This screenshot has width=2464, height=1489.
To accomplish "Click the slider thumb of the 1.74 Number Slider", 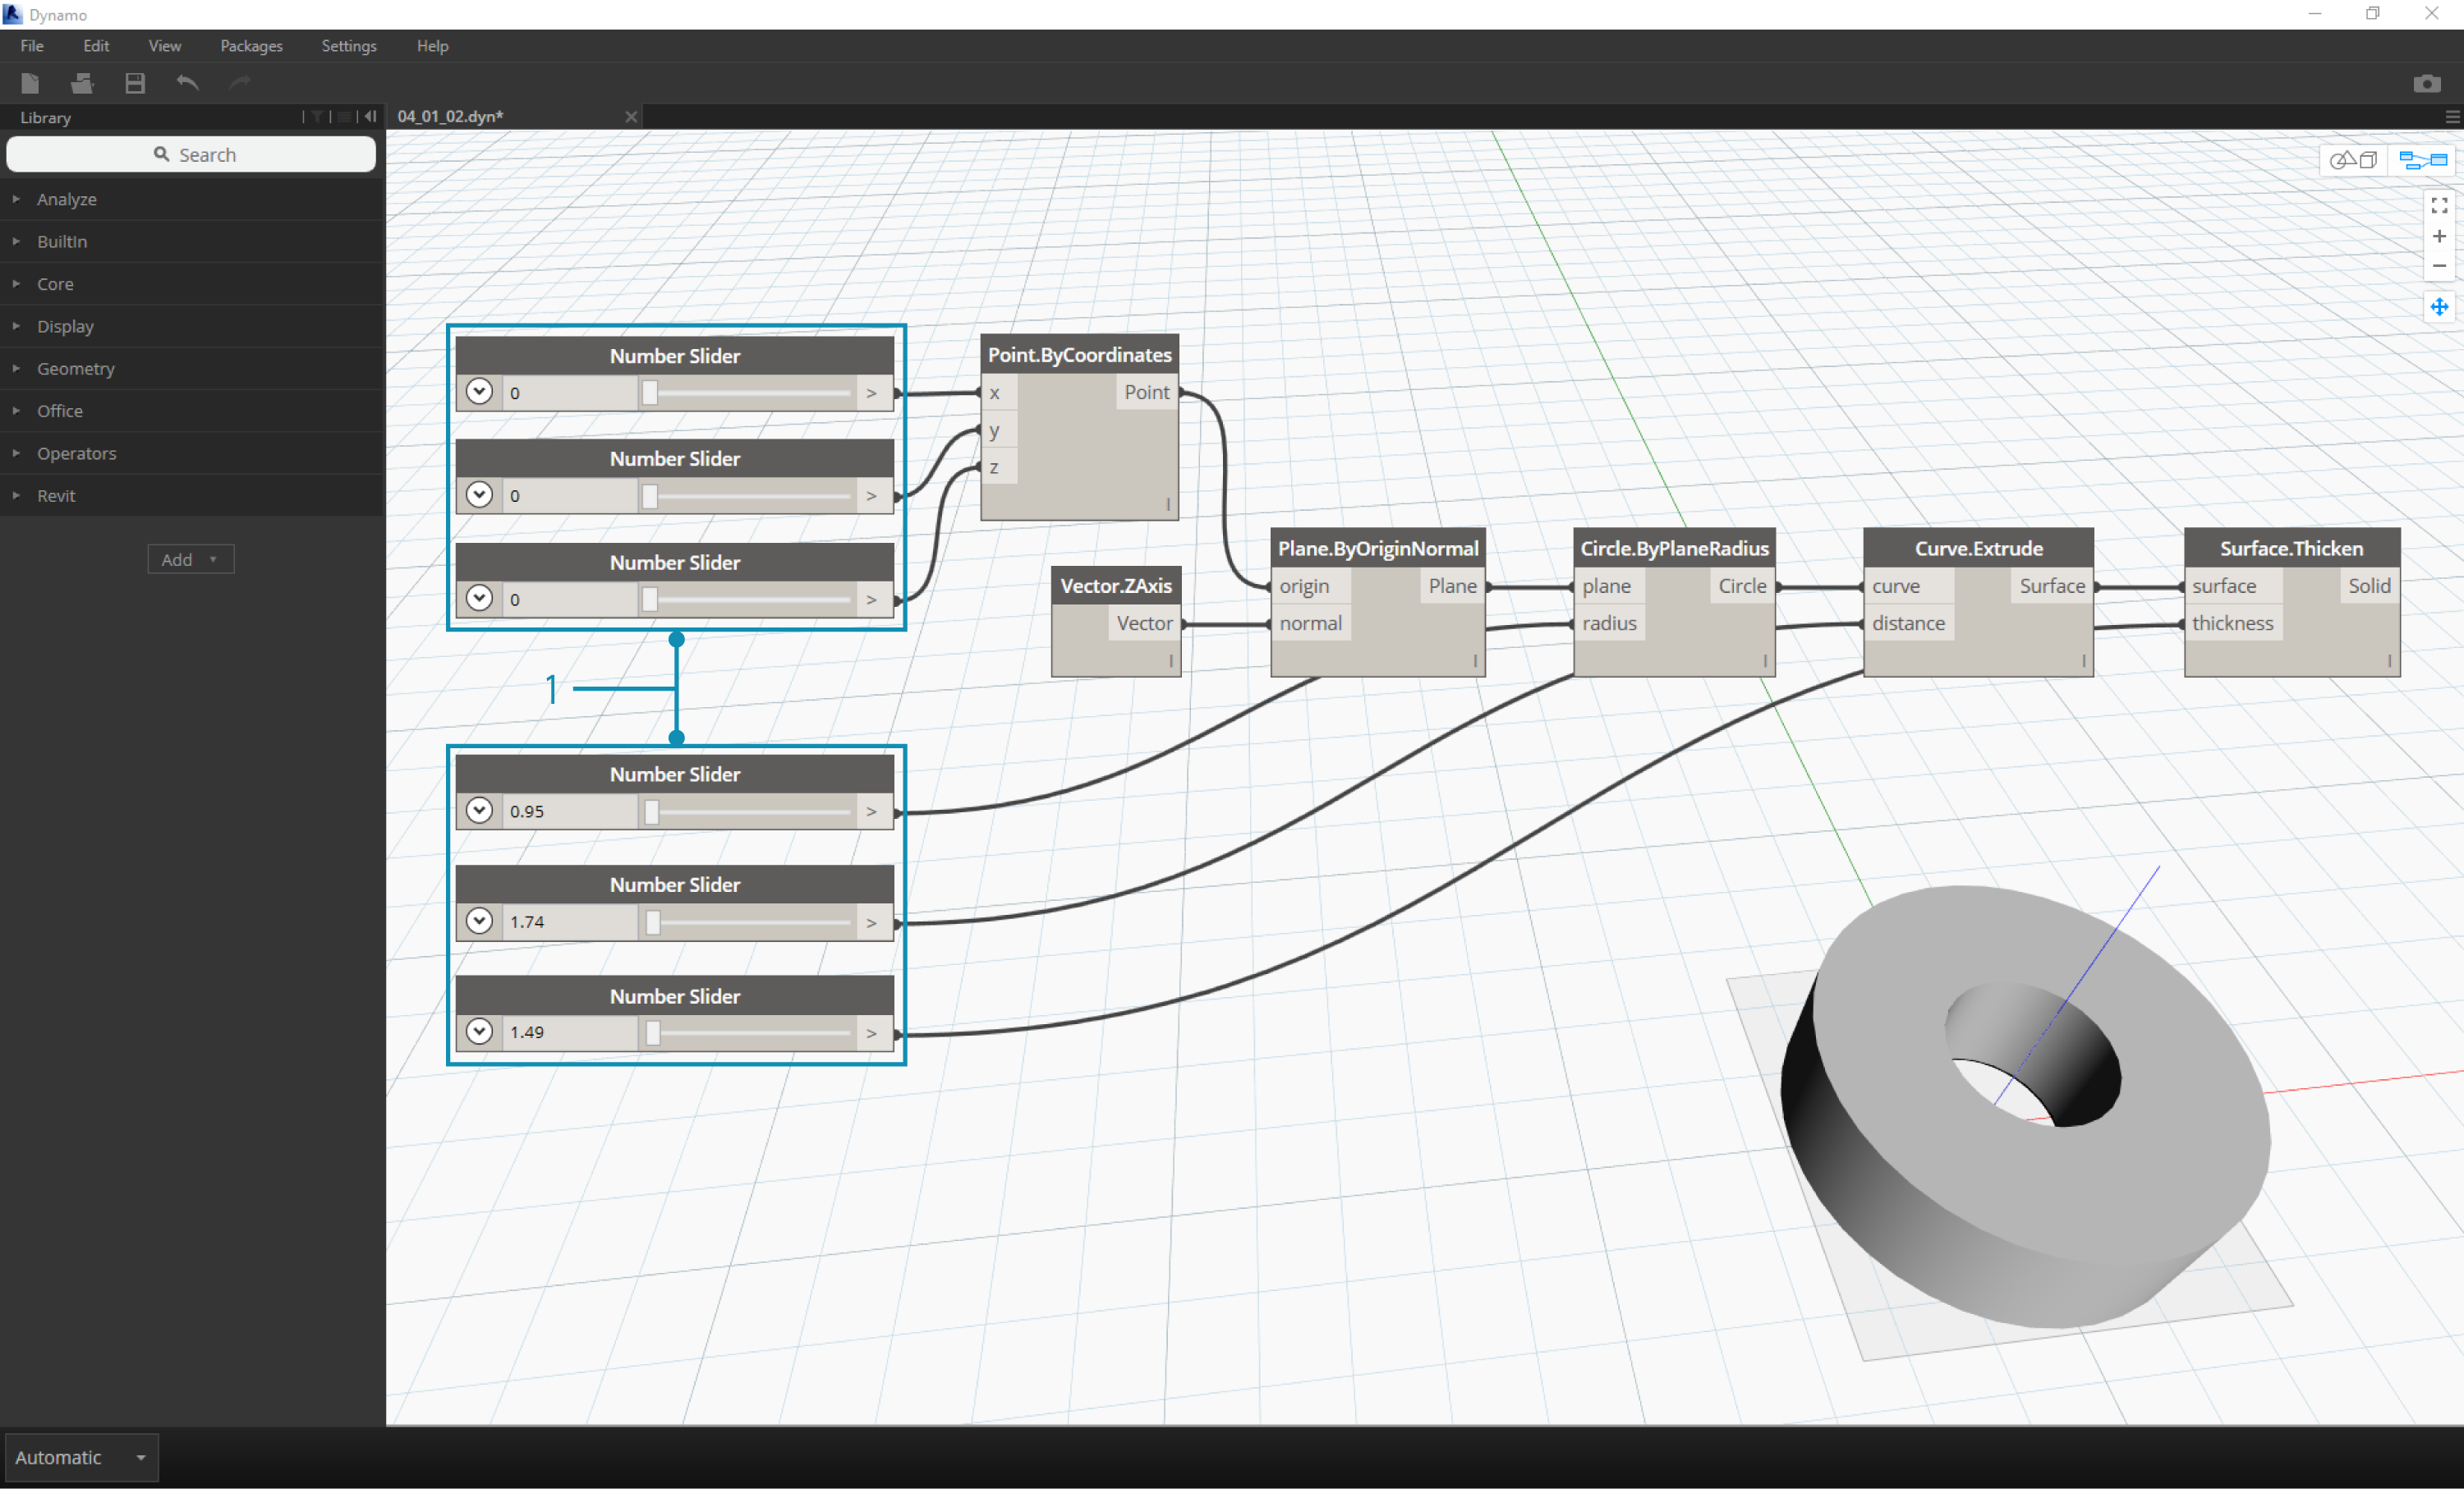I will tap(652, 922).
